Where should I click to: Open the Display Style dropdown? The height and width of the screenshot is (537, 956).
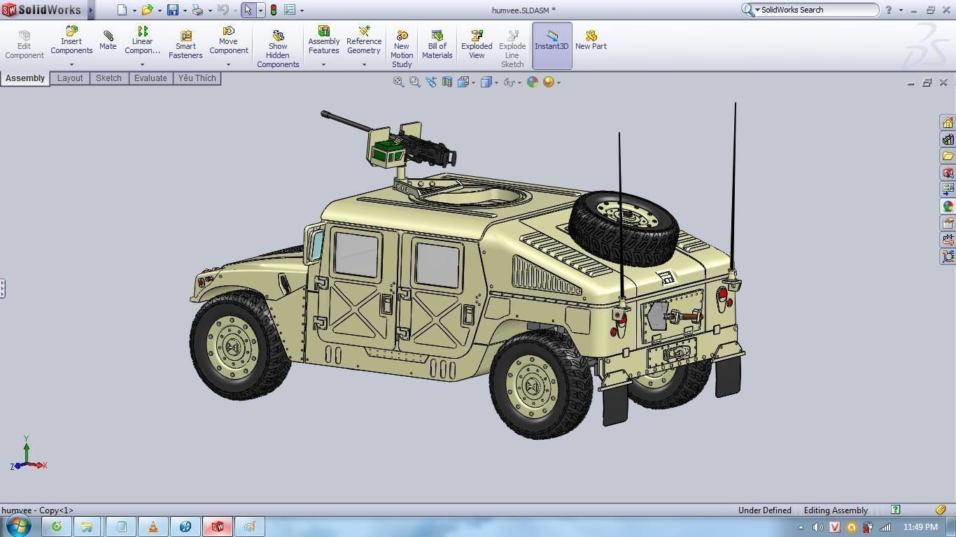click(488, 82)
